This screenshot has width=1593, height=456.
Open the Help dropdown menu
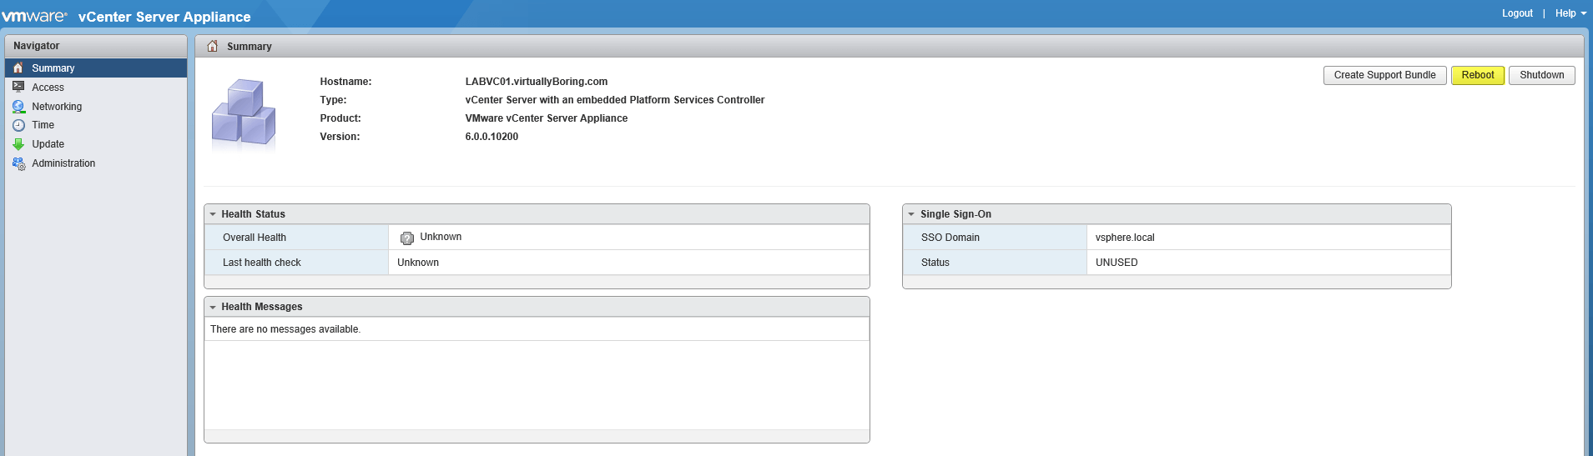coord(1570,13)
